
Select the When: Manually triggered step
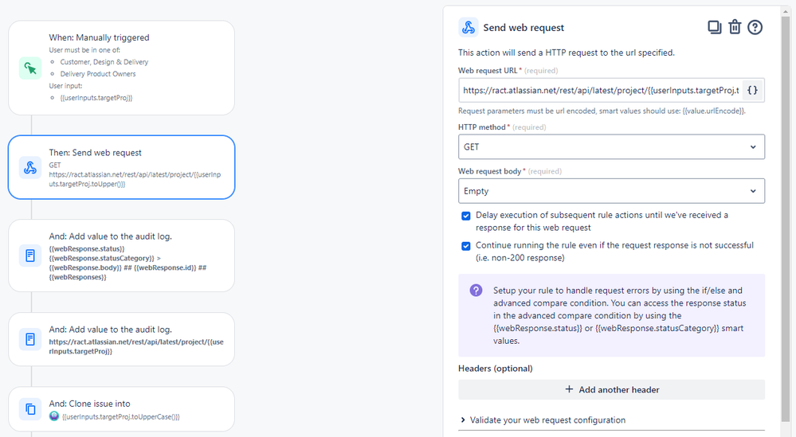tap(121, 68)
